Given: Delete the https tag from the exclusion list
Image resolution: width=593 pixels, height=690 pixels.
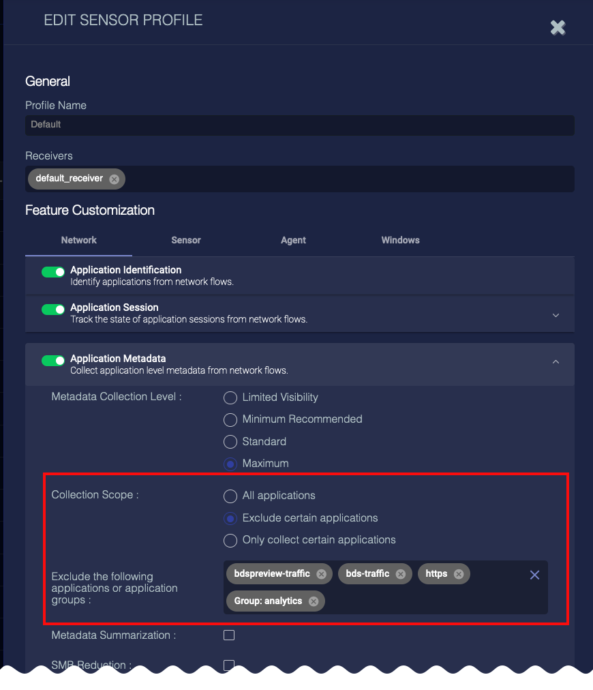Looking at the screenshot, I should pyautogui.click(x=459, y=573).
